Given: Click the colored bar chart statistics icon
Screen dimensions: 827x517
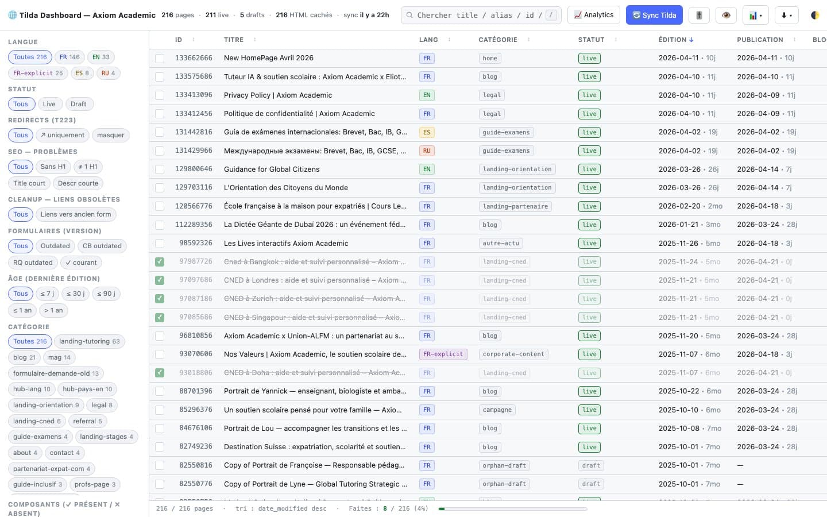Looking at the screenshot, I should pyautogui.click(x=753, y=15).
